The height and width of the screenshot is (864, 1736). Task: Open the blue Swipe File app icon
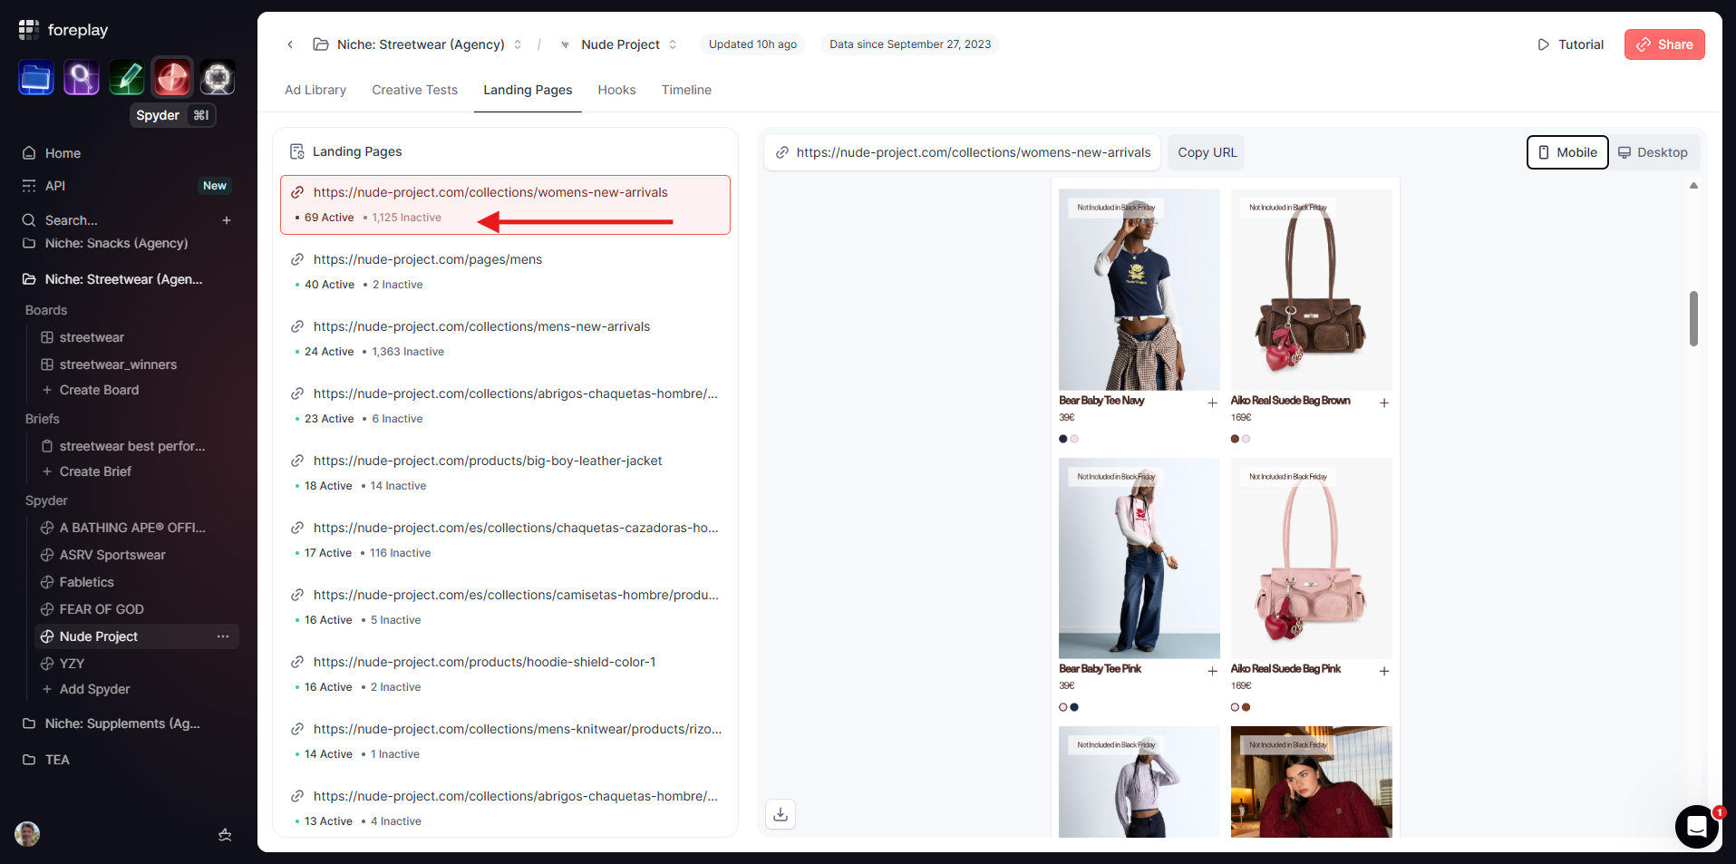point(36,78)
